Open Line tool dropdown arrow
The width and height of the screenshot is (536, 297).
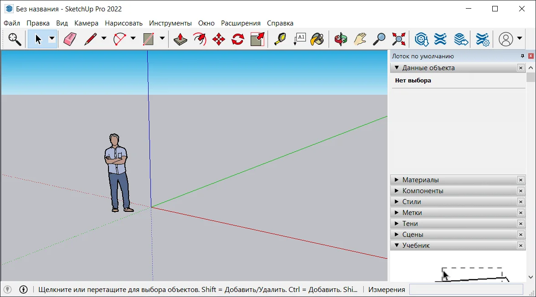click(x=103, y=38)
